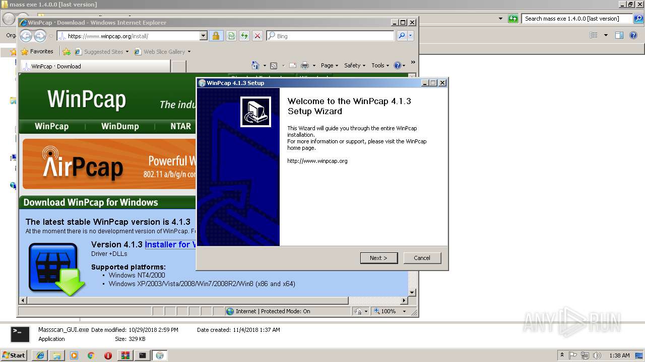Image resolution: width=645 pixels, height=362 pixels.
Task: Click the Read Mail icon
Action: (292, 65)
